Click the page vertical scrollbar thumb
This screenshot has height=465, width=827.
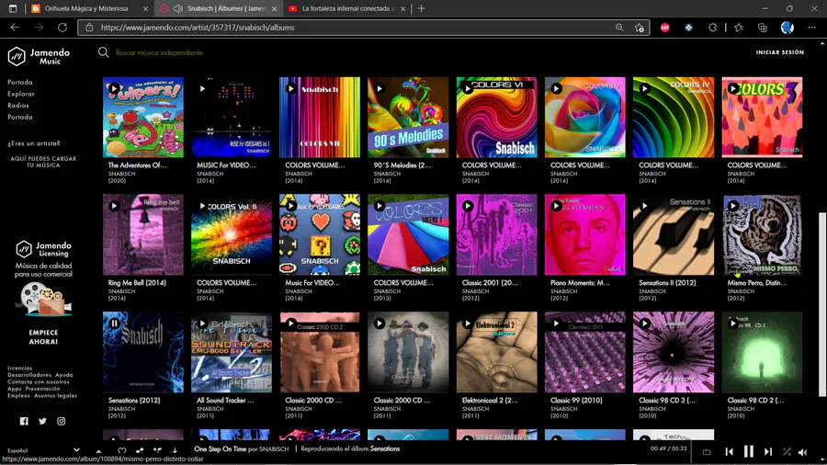821,303
